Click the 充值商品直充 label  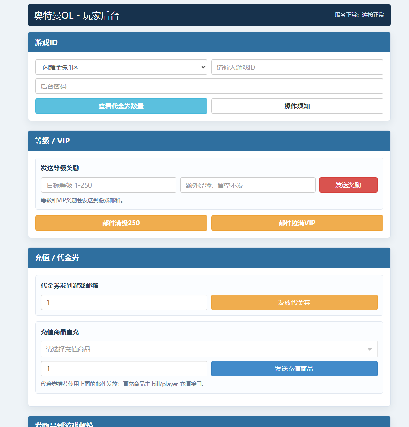coord(60,332)
